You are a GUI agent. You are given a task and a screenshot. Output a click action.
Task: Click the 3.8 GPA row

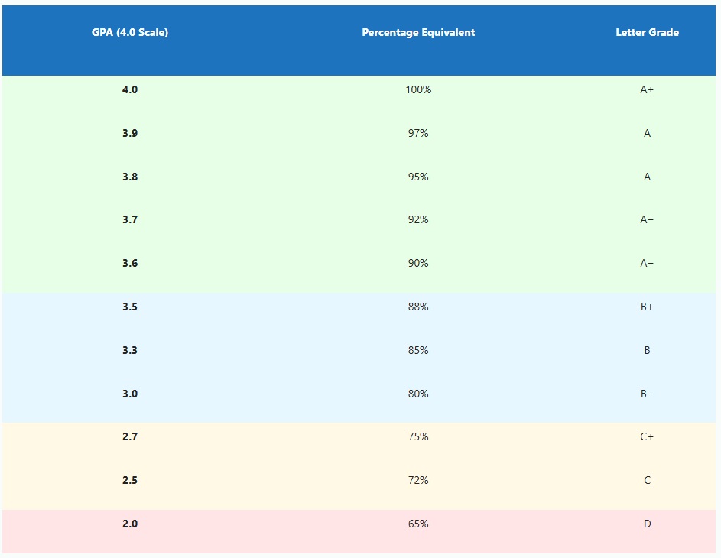tap(130, 177)
